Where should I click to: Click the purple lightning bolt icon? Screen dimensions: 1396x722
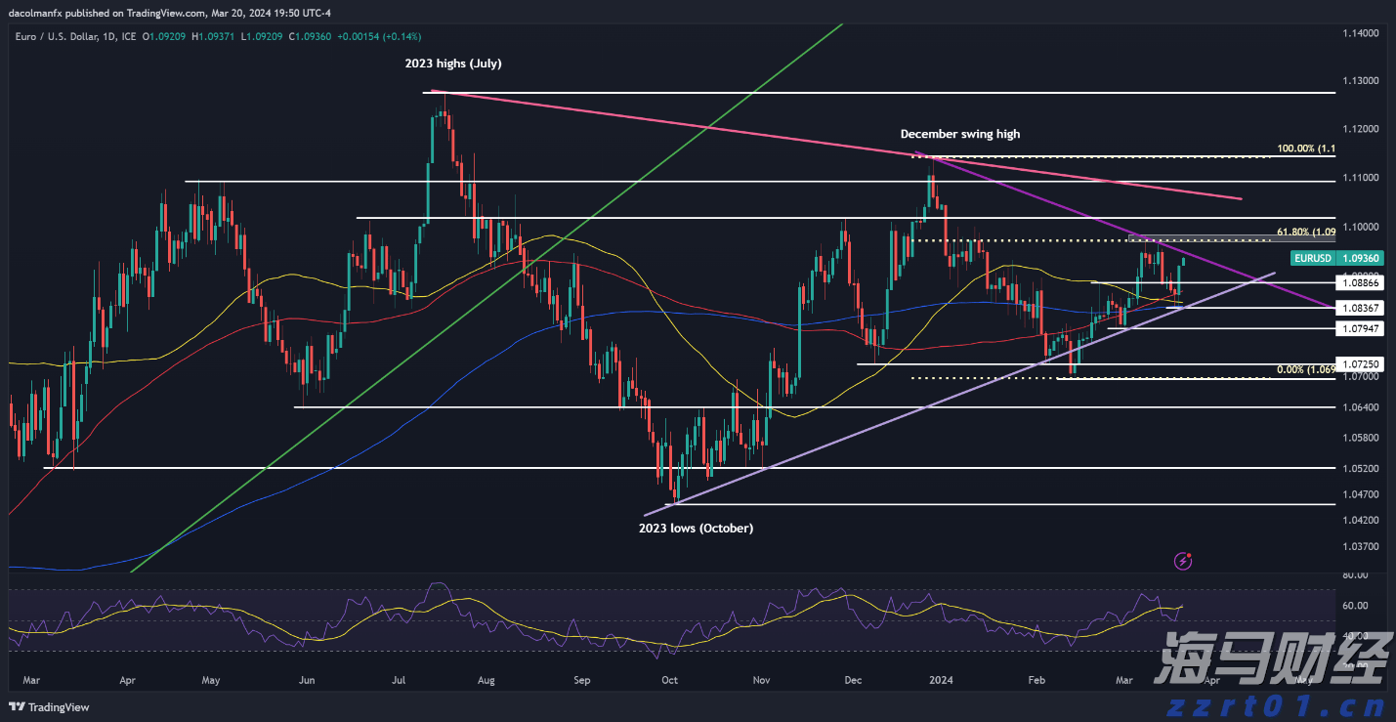click(x=1184, y=561)
